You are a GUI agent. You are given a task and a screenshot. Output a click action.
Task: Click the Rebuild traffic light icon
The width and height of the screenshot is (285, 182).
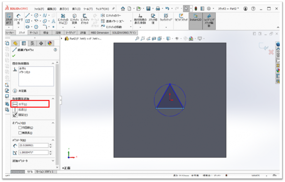point(195,8)
